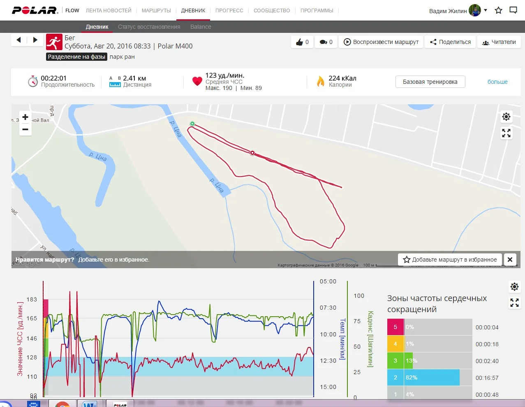
Task: Click the больше link
Action: (x=497, y=82)
